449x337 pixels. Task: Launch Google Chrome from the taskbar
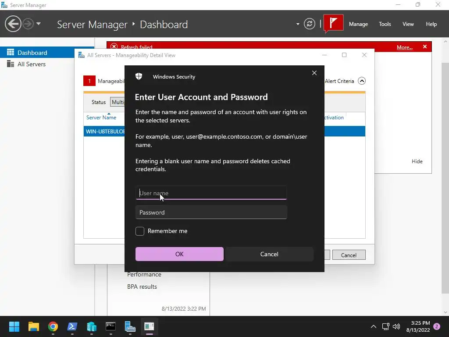[x=53, y=326]
